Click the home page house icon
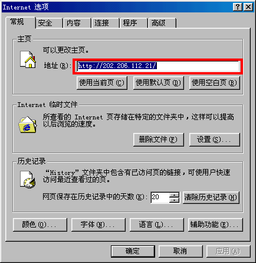The image size is (256, 263). (28, 59)
